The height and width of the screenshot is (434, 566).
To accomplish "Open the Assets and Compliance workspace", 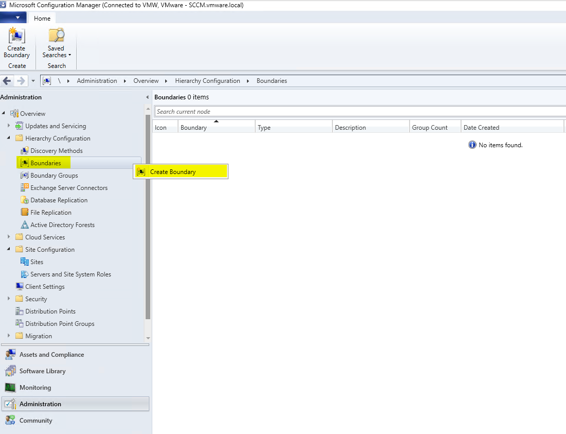I will point(51,355).
